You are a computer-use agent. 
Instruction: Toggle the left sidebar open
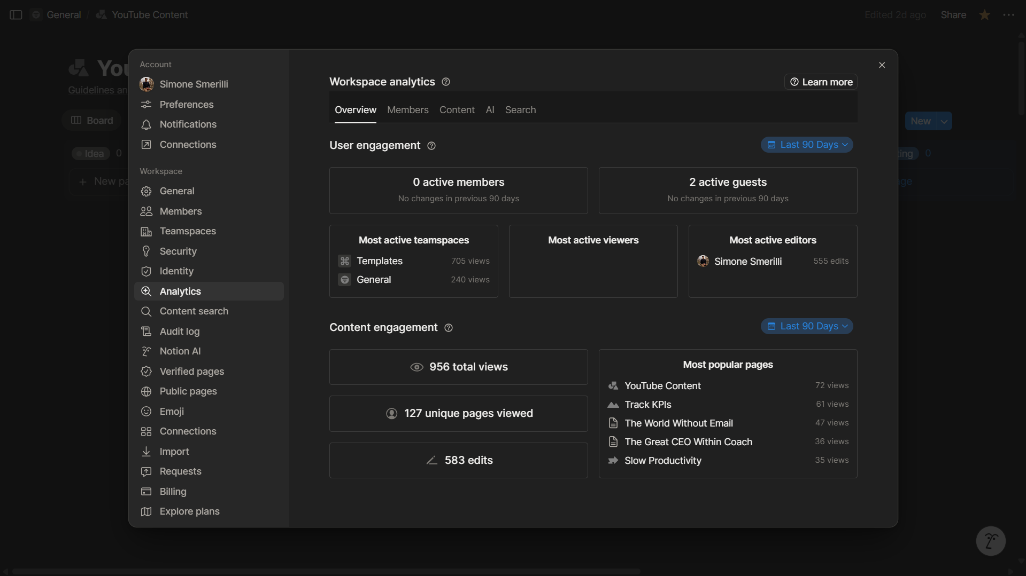click(x=16, y=14)
